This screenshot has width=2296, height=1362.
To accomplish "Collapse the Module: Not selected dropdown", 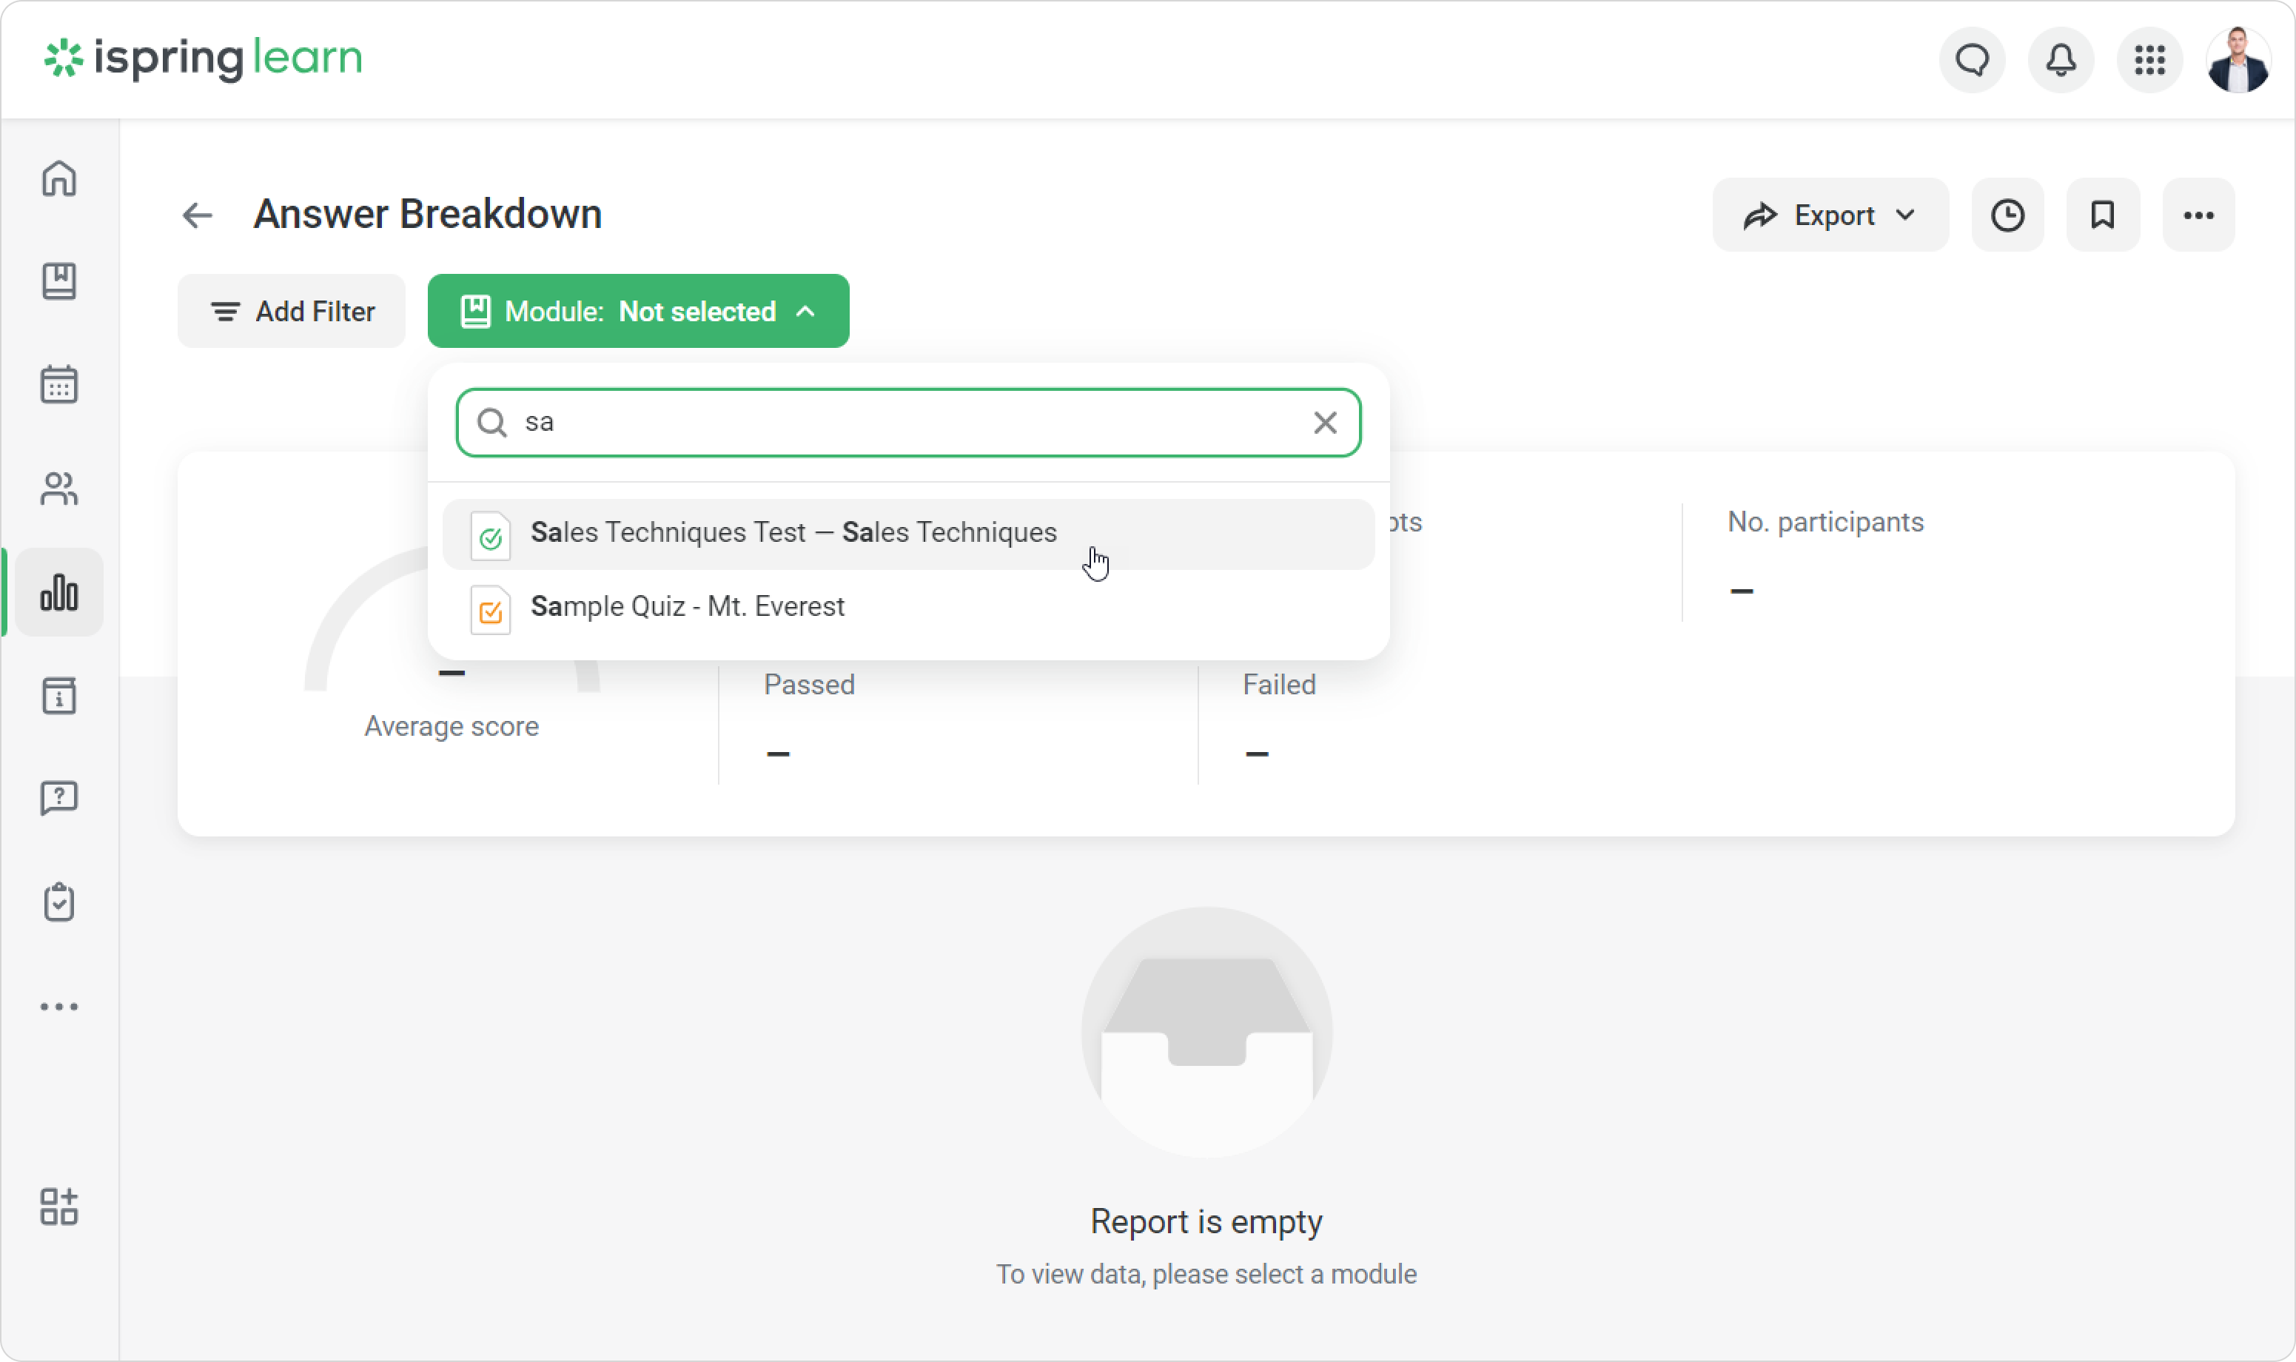I will [638, 311].
